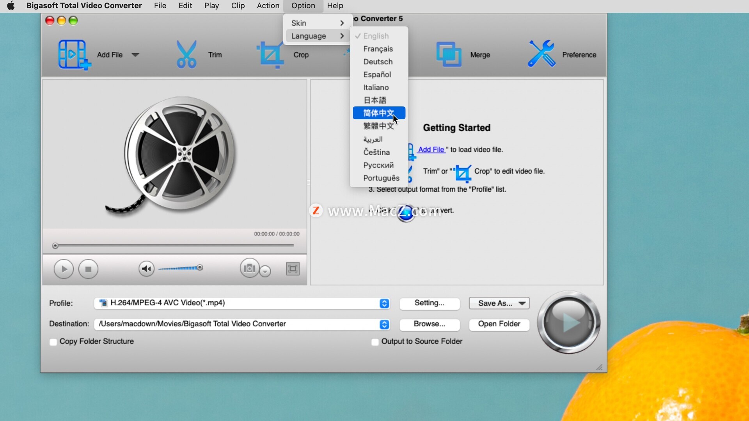The image size is (749, 421).
Task: Select Русский language
Action: [379, 165]
